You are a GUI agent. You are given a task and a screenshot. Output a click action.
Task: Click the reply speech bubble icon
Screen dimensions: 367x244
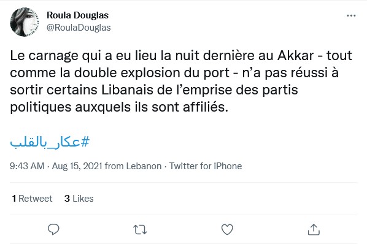point(53,229)
